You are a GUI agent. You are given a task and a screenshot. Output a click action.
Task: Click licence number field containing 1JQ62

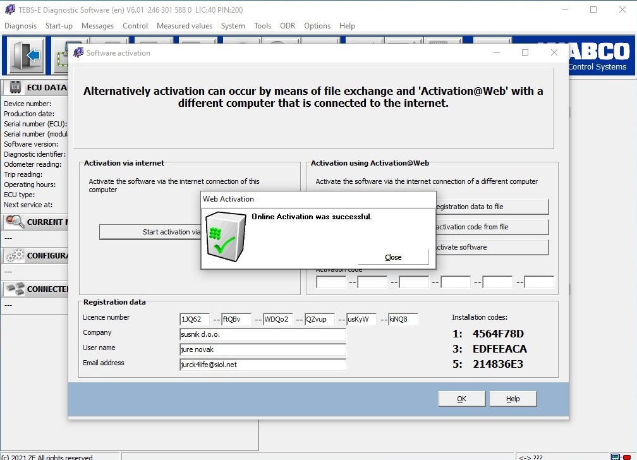click(195, 319)
